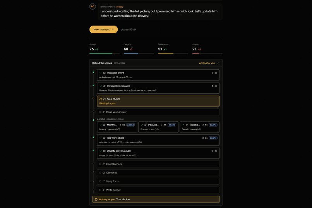Click the chip icon beside Update player model
This screenshot has height=208, width=312.
[104, 151]
